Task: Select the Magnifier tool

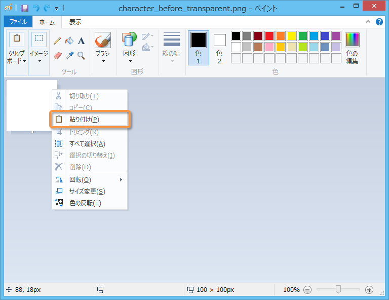Action: (x=81, y=55)
